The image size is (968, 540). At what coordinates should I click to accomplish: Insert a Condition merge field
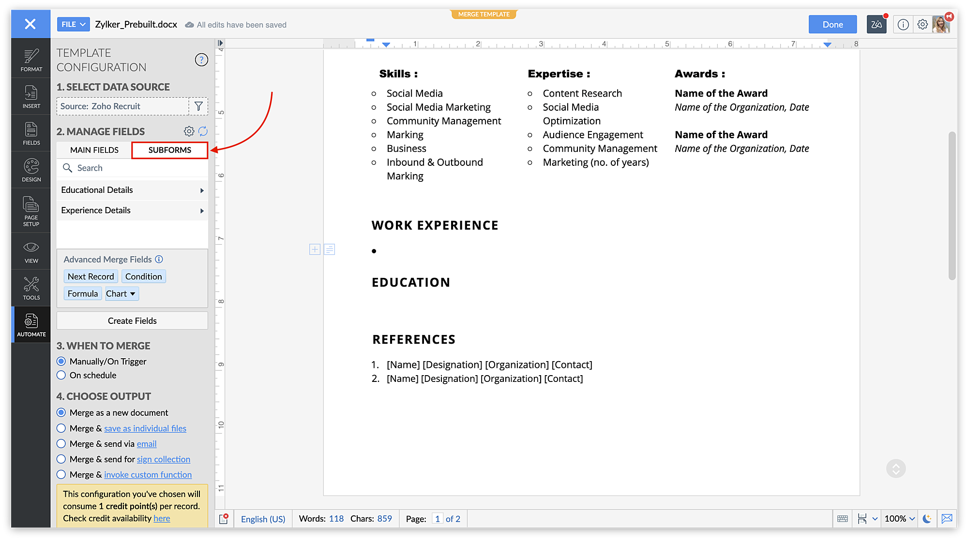point(143,277)
